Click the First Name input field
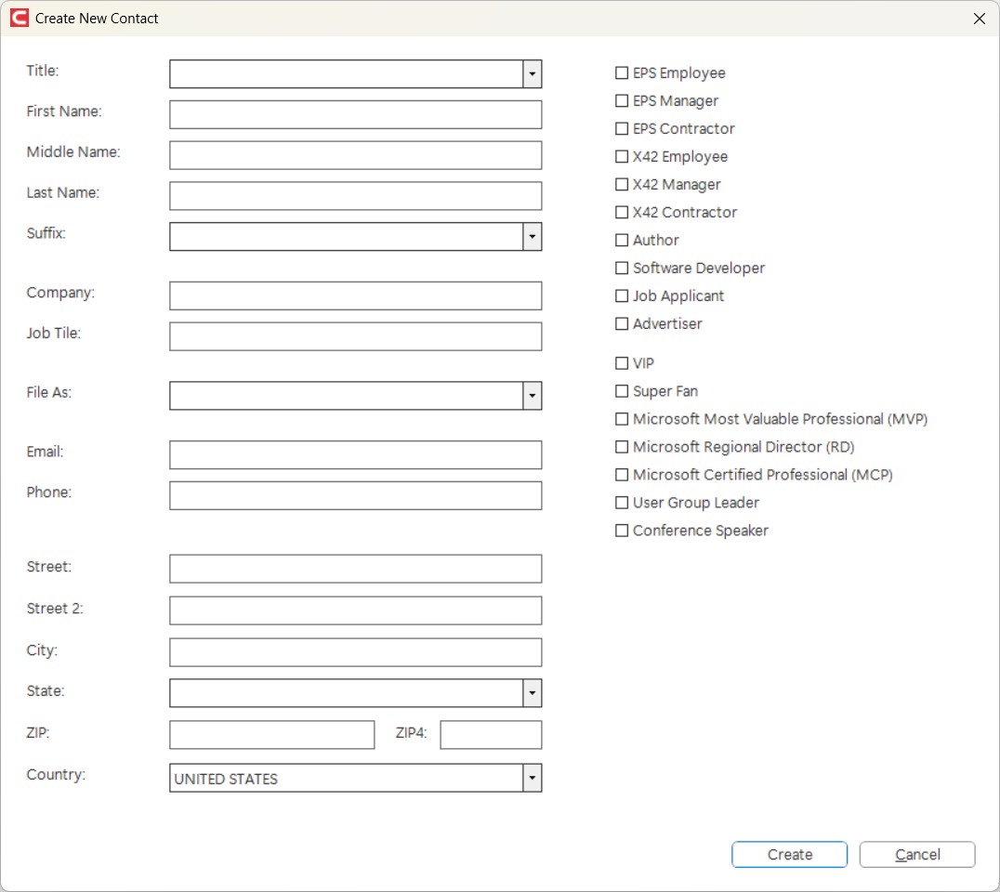Viewport: 1000px width, 892px height. pos(356,115)
